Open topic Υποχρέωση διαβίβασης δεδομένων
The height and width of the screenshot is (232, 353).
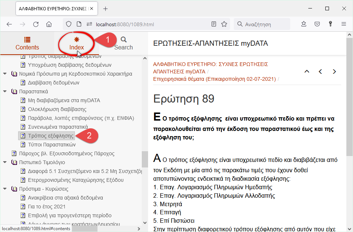(69, 65)
